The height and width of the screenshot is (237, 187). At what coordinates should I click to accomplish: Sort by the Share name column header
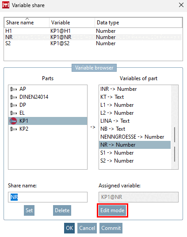(x=27, y=23)
